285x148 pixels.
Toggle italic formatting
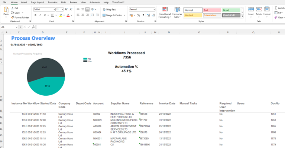point(40,15)
